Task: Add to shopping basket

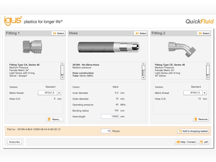Action: (193, 131)
